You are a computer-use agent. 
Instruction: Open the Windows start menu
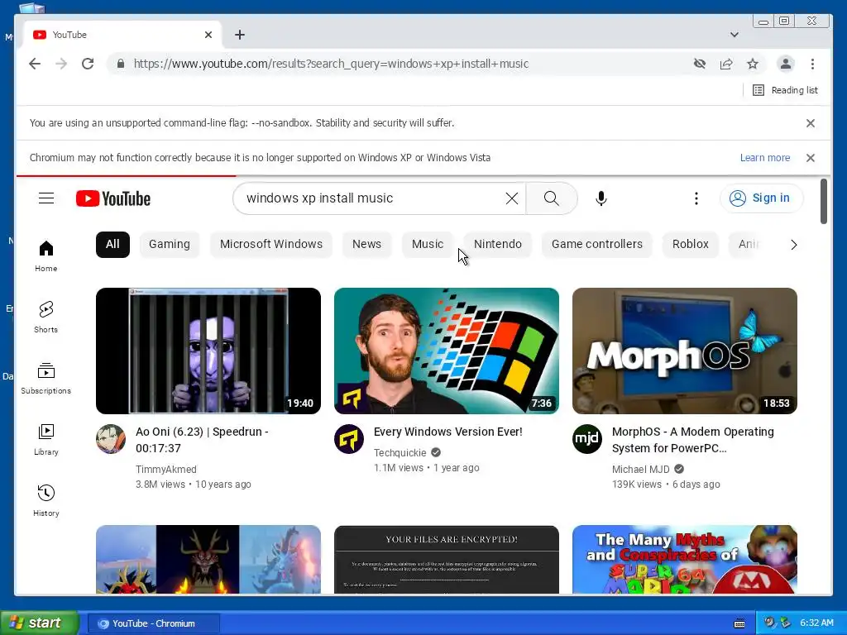tap(40, 623)
